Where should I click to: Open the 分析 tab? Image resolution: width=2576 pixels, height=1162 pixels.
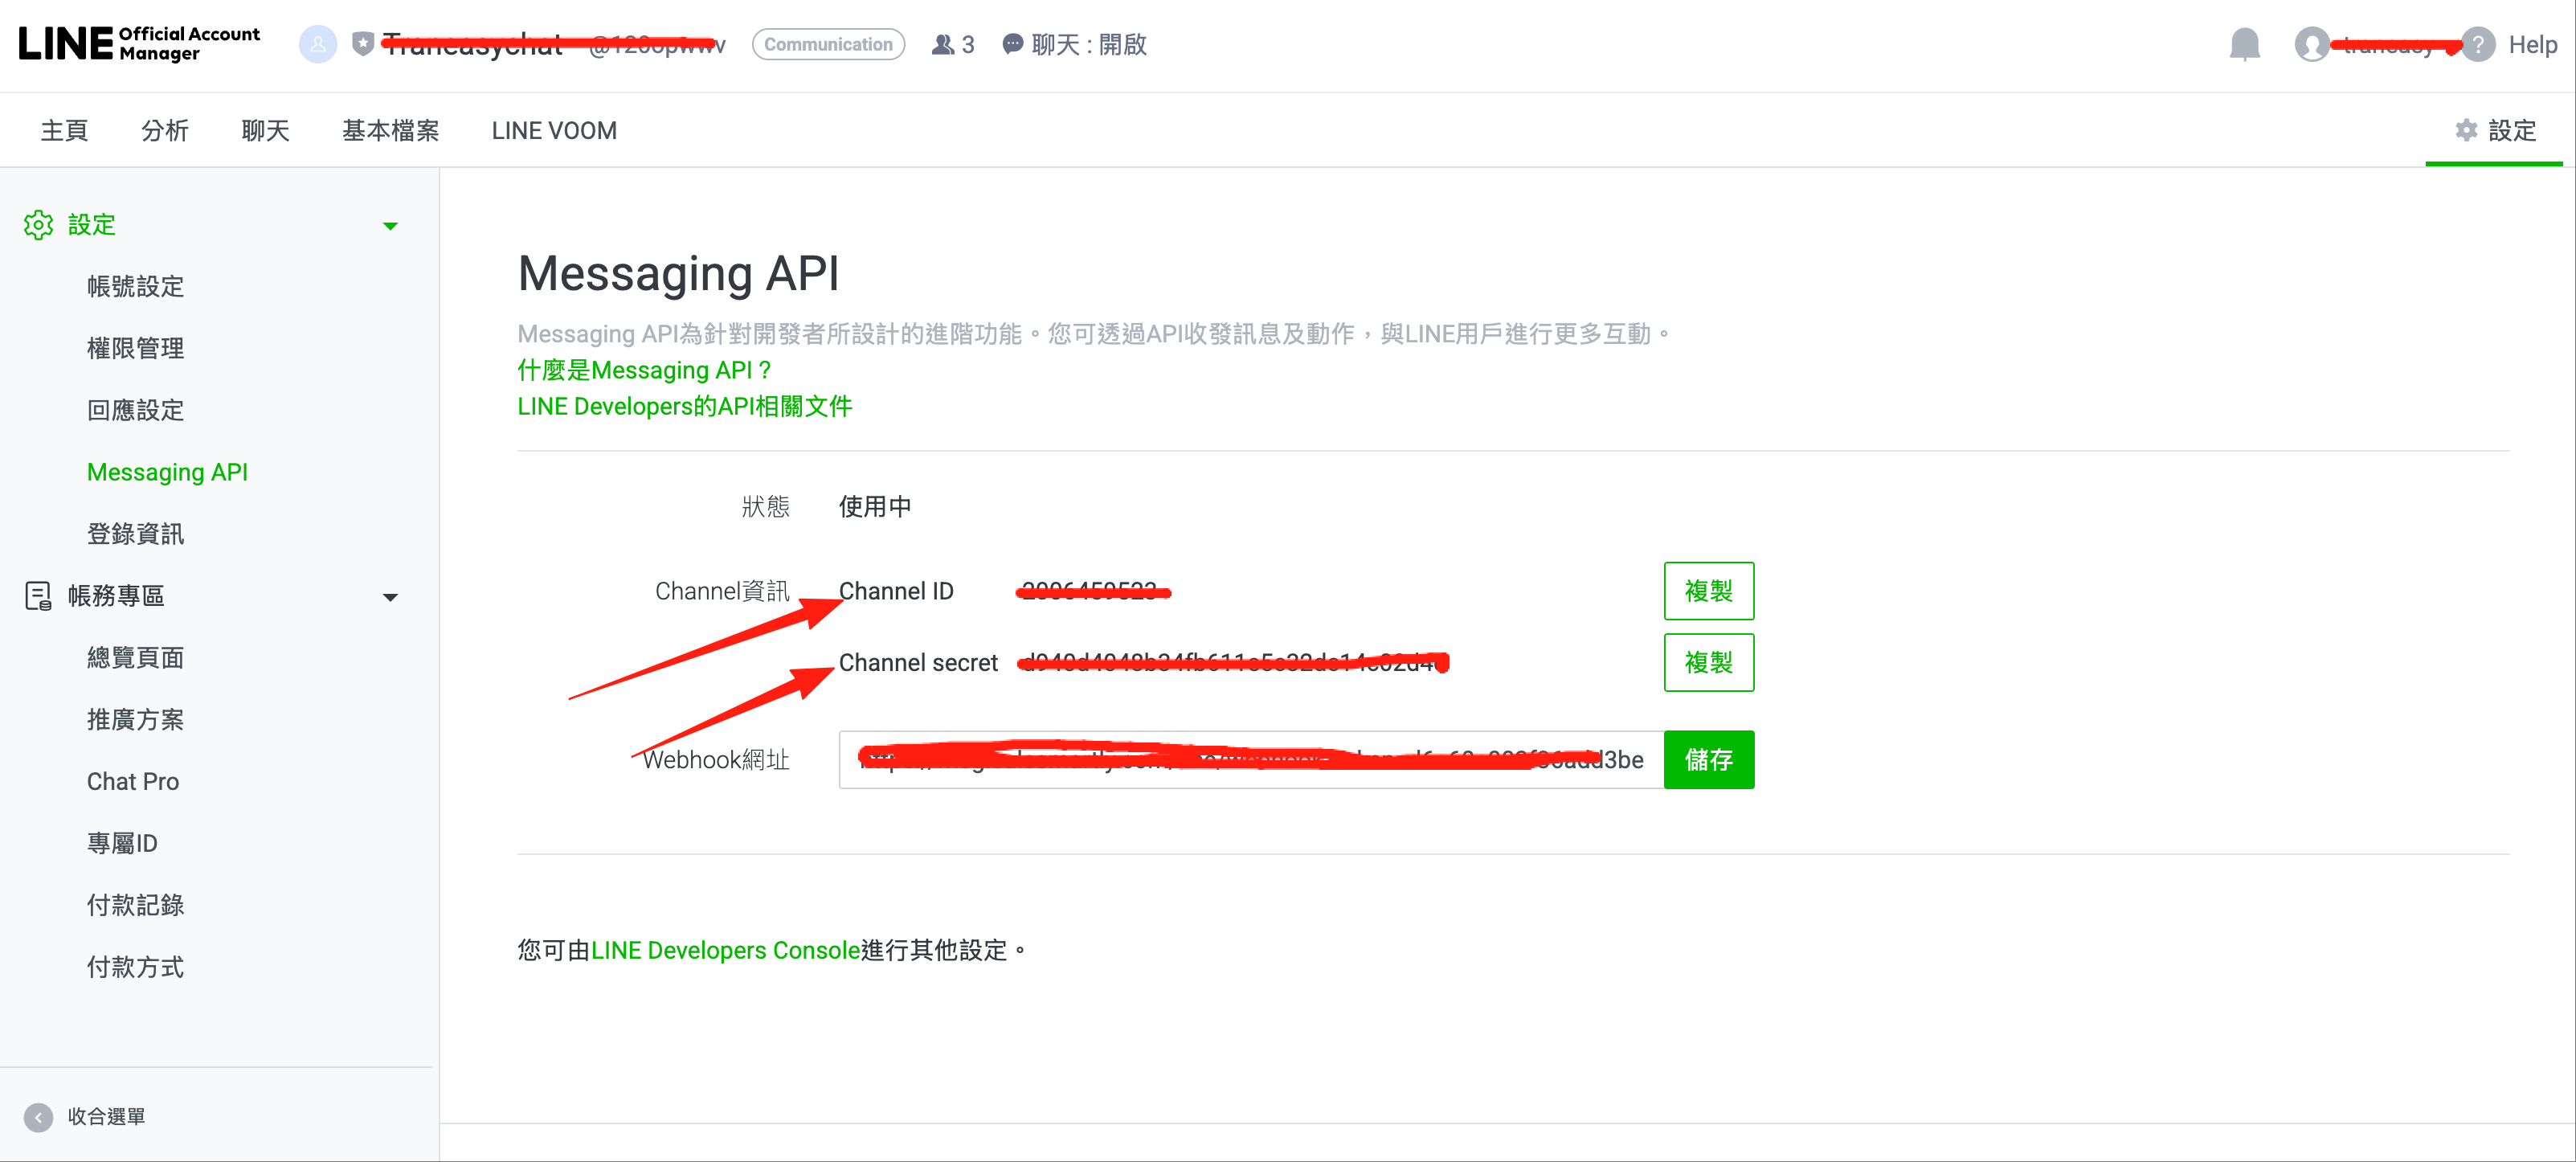[164, 131]
